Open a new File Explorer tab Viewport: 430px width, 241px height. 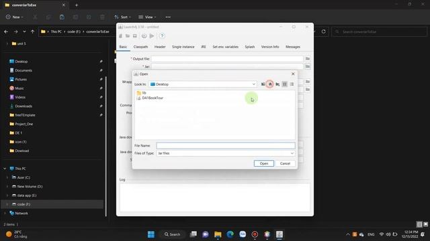(77, 5)
